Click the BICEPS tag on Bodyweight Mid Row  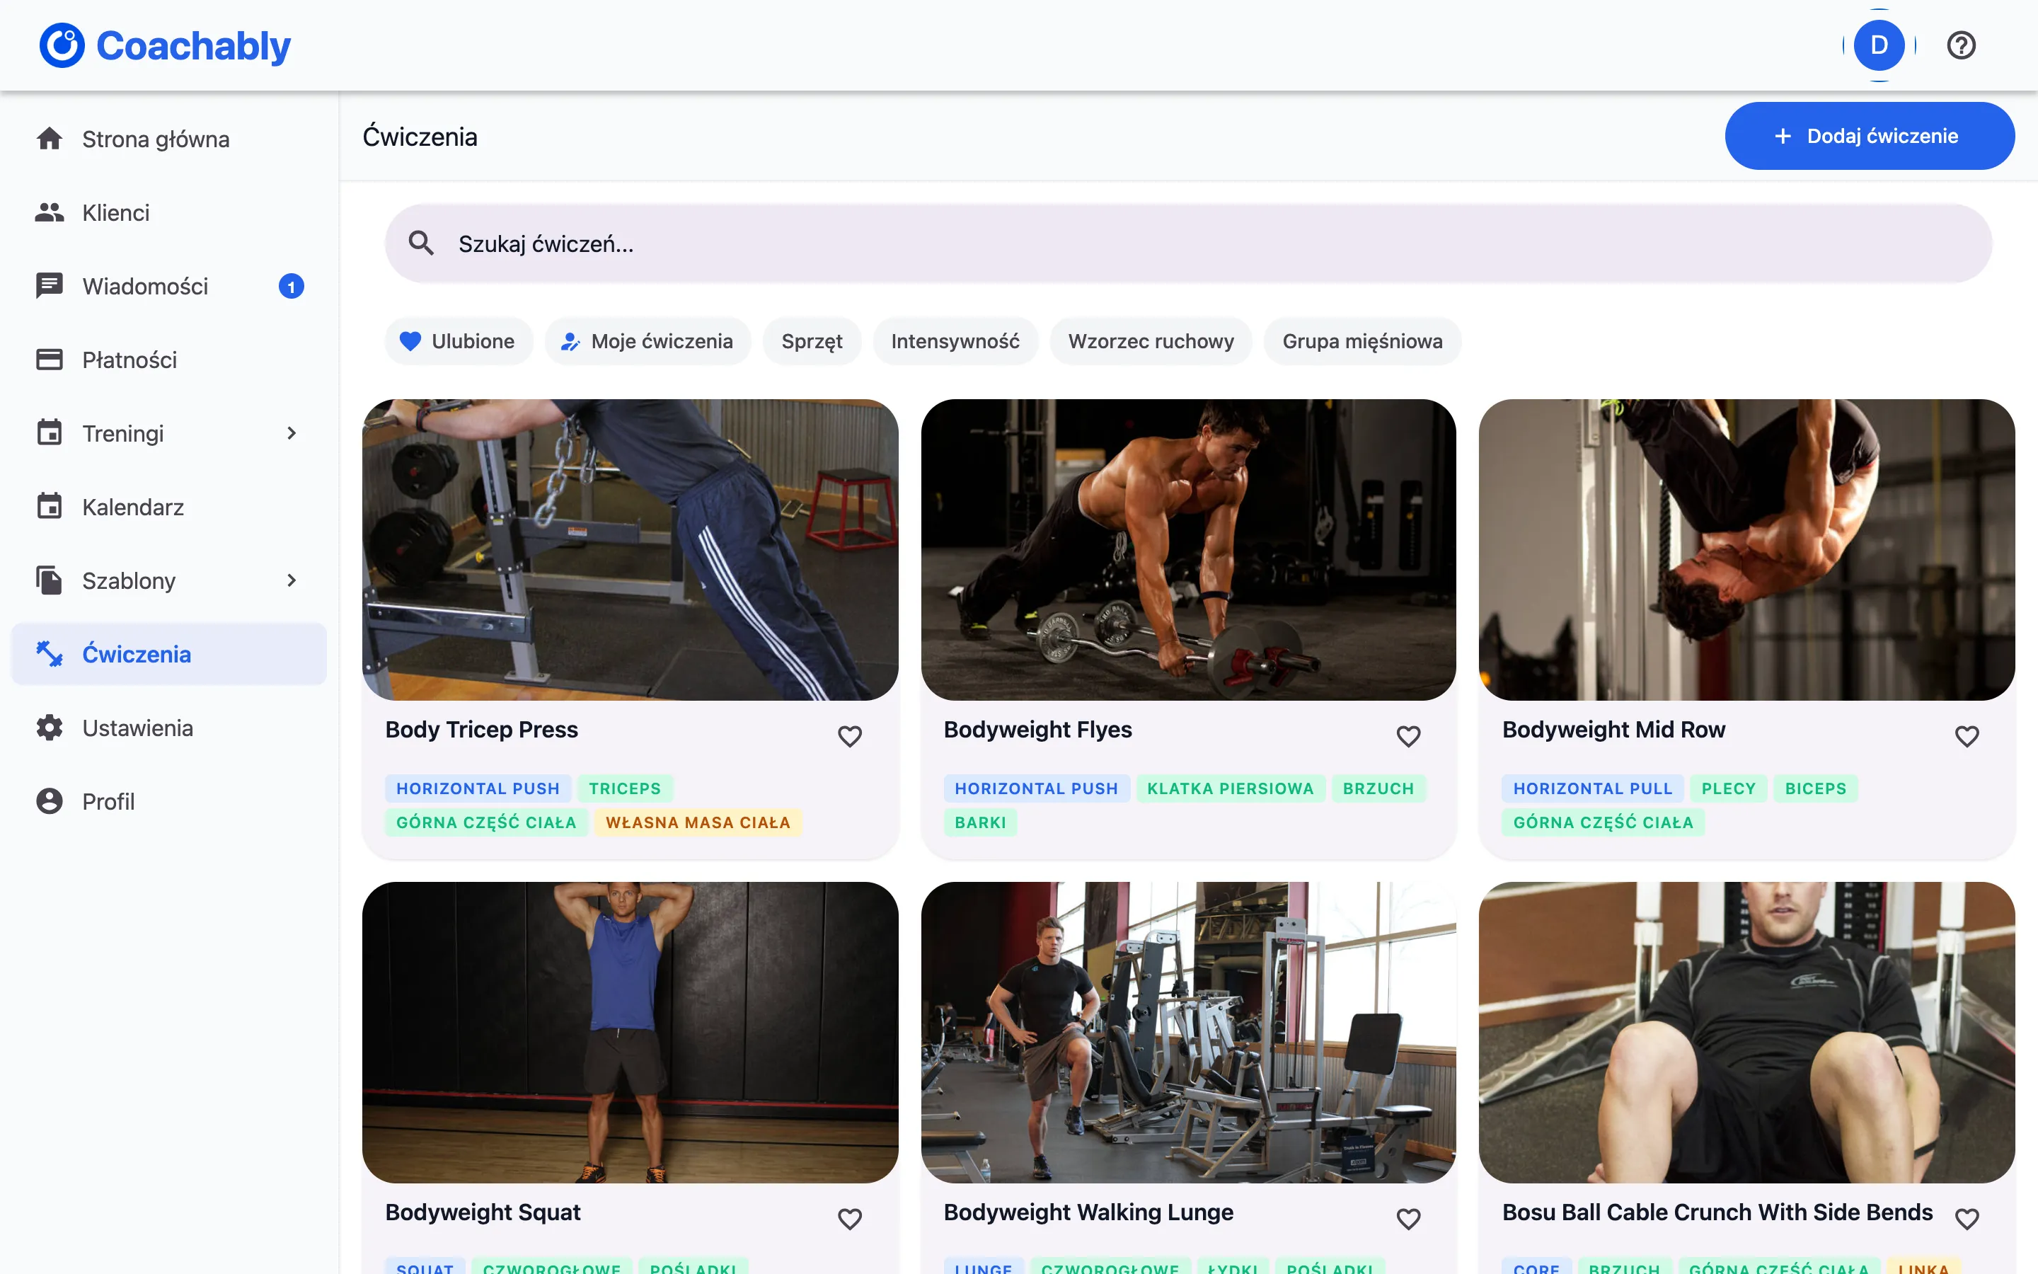pos(1816,788)
